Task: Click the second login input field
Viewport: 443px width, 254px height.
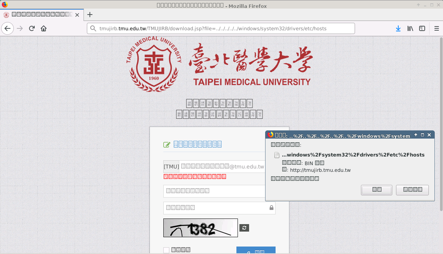Action: pos(214,191)
